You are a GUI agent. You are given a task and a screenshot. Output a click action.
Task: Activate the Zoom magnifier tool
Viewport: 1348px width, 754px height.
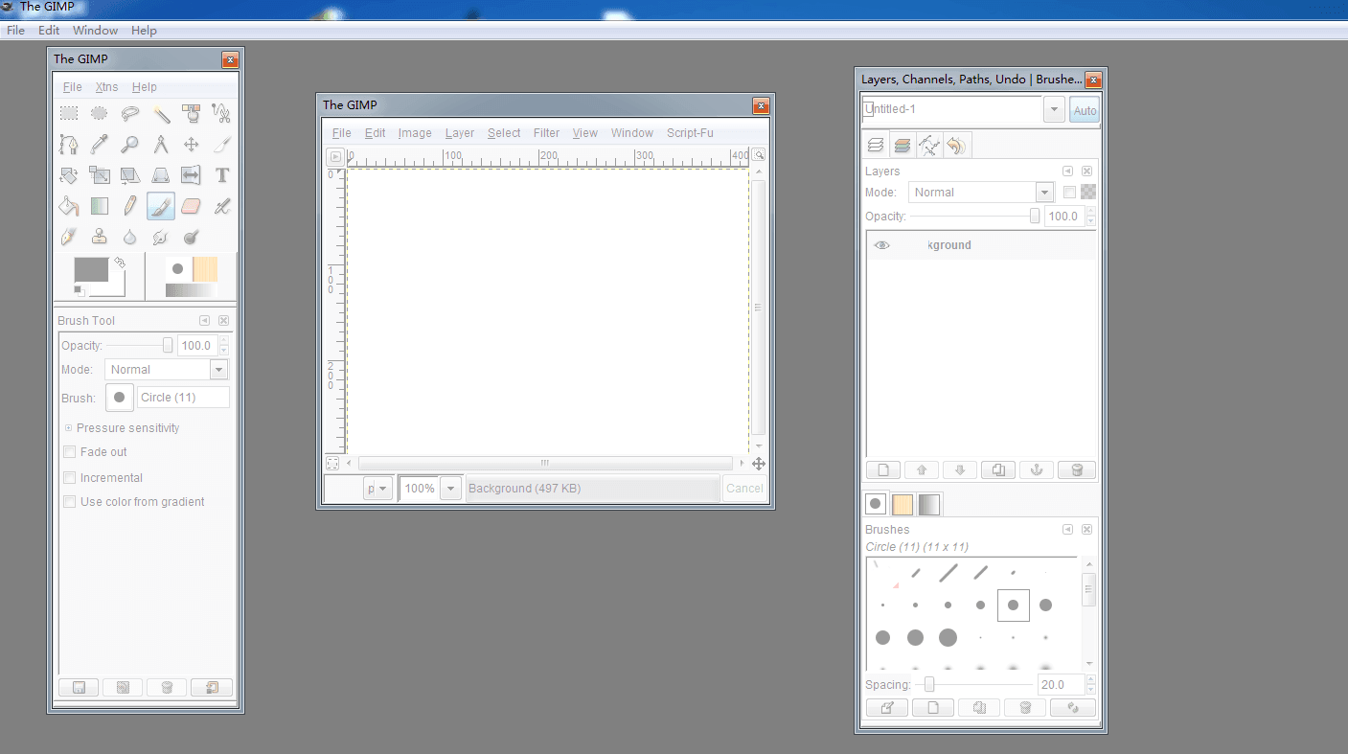pos(129,145)
